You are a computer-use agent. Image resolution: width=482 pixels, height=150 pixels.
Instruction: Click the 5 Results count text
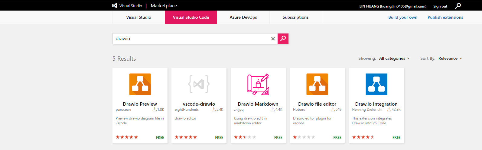(124, 59)
